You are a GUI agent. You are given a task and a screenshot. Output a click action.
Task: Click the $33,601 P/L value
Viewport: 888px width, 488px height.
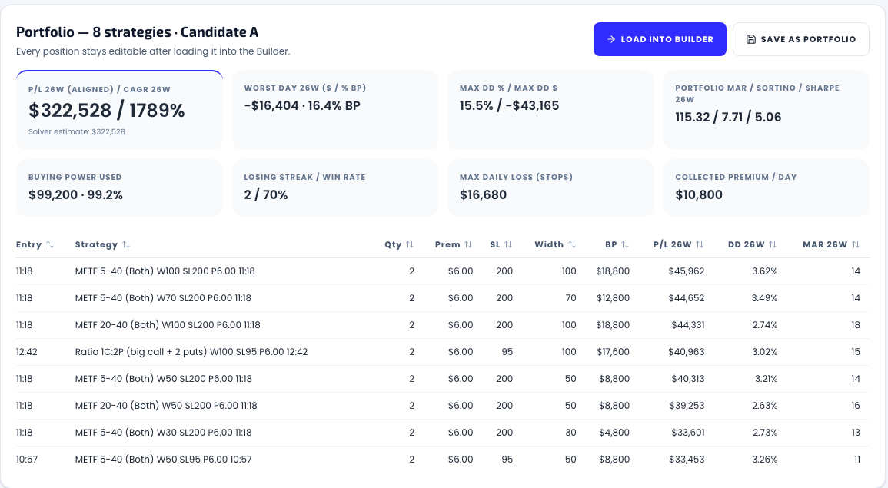[687, 433]
